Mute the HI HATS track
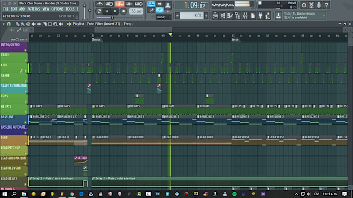Viewport: 353px width, 198px height. [x=25, y=112]
